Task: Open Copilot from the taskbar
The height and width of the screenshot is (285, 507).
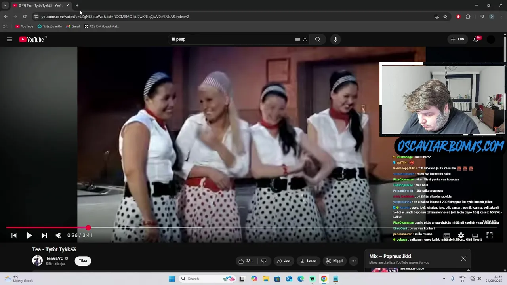Action: (254, 279)
